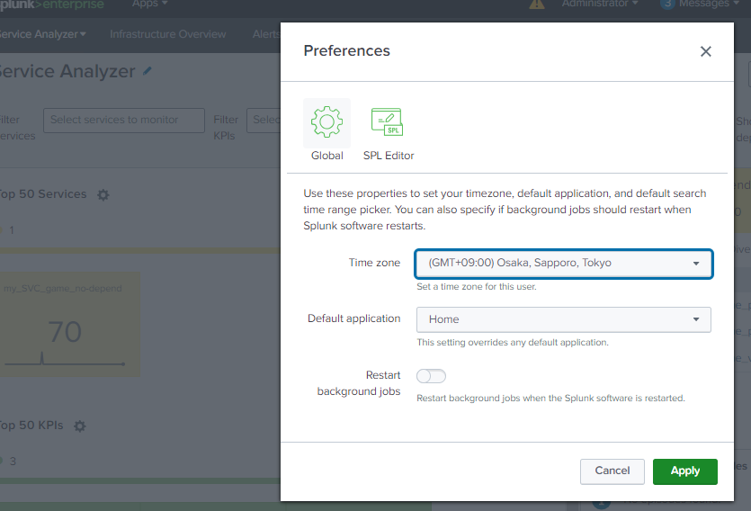The width and height of the screenshot is (751, 511).
Task: Open the Apps menu in top bar
Action: (x=150, y=4)
